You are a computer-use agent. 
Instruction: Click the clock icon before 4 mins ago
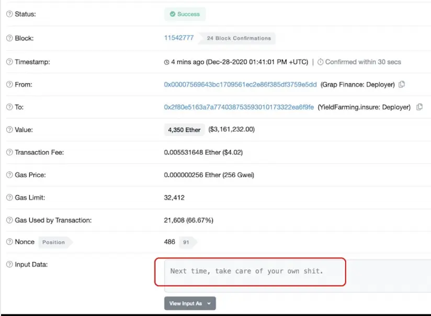coord(166,62)
